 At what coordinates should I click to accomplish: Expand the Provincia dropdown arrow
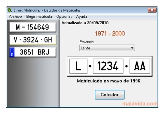click(x=132, y=48)
